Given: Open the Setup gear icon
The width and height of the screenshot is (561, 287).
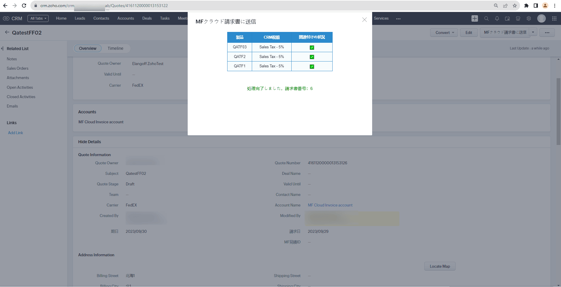Looking at the screenshot, I should (x=529, y=18).
